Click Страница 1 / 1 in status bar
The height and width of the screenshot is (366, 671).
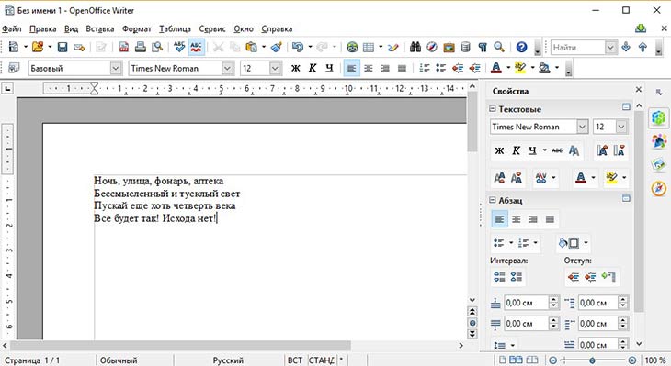(32, 360)
